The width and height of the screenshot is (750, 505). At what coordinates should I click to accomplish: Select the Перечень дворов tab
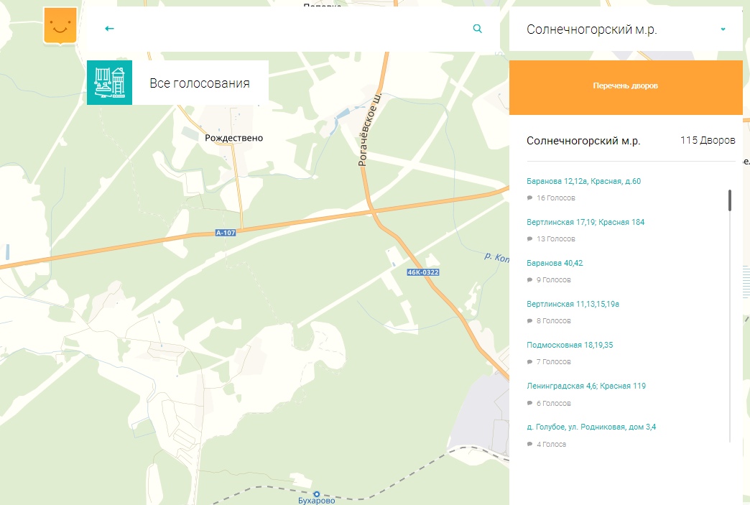[x=625, y=87]
